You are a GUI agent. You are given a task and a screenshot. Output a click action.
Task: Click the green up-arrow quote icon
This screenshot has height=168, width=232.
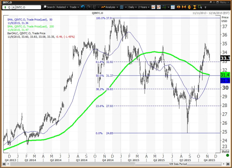point(5,7)
